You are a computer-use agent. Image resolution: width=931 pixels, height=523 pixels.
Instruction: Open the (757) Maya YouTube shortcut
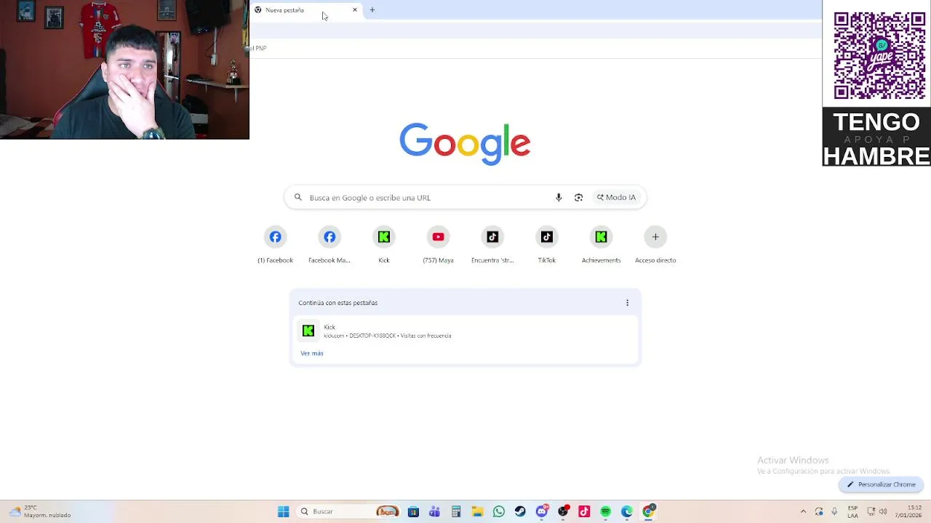click(x=438, y=246)
